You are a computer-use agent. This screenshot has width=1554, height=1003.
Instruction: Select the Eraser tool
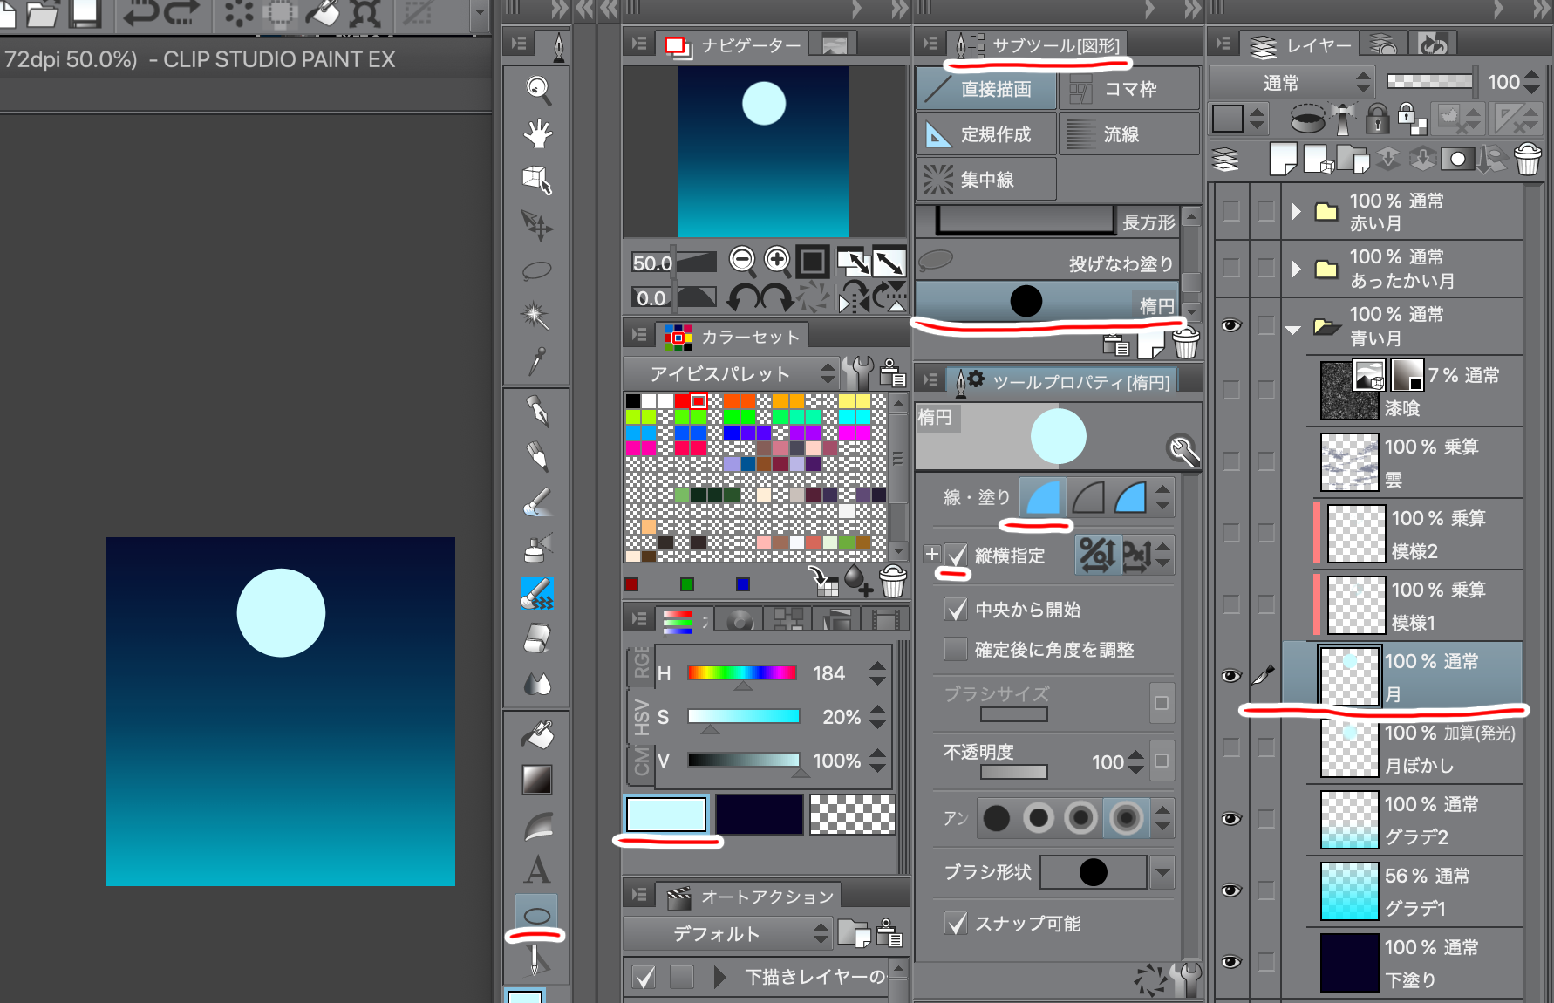click(537, 638)
